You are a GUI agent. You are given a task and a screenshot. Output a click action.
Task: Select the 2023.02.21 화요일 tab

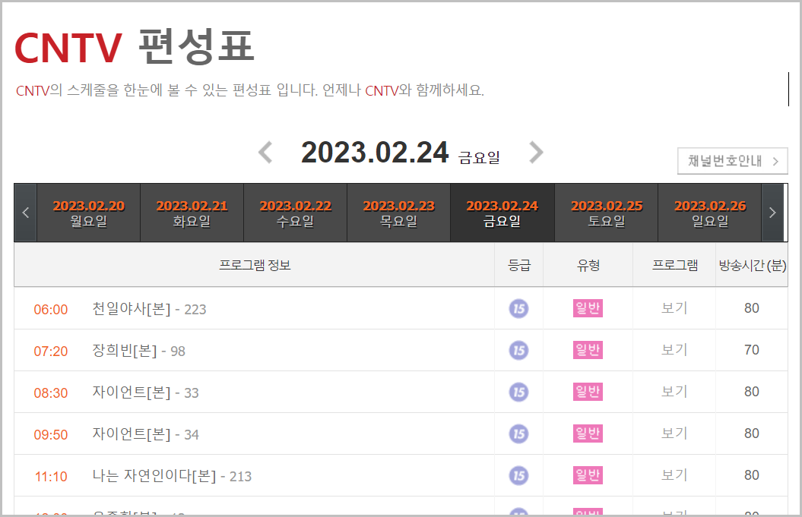[x=192, y=213]
